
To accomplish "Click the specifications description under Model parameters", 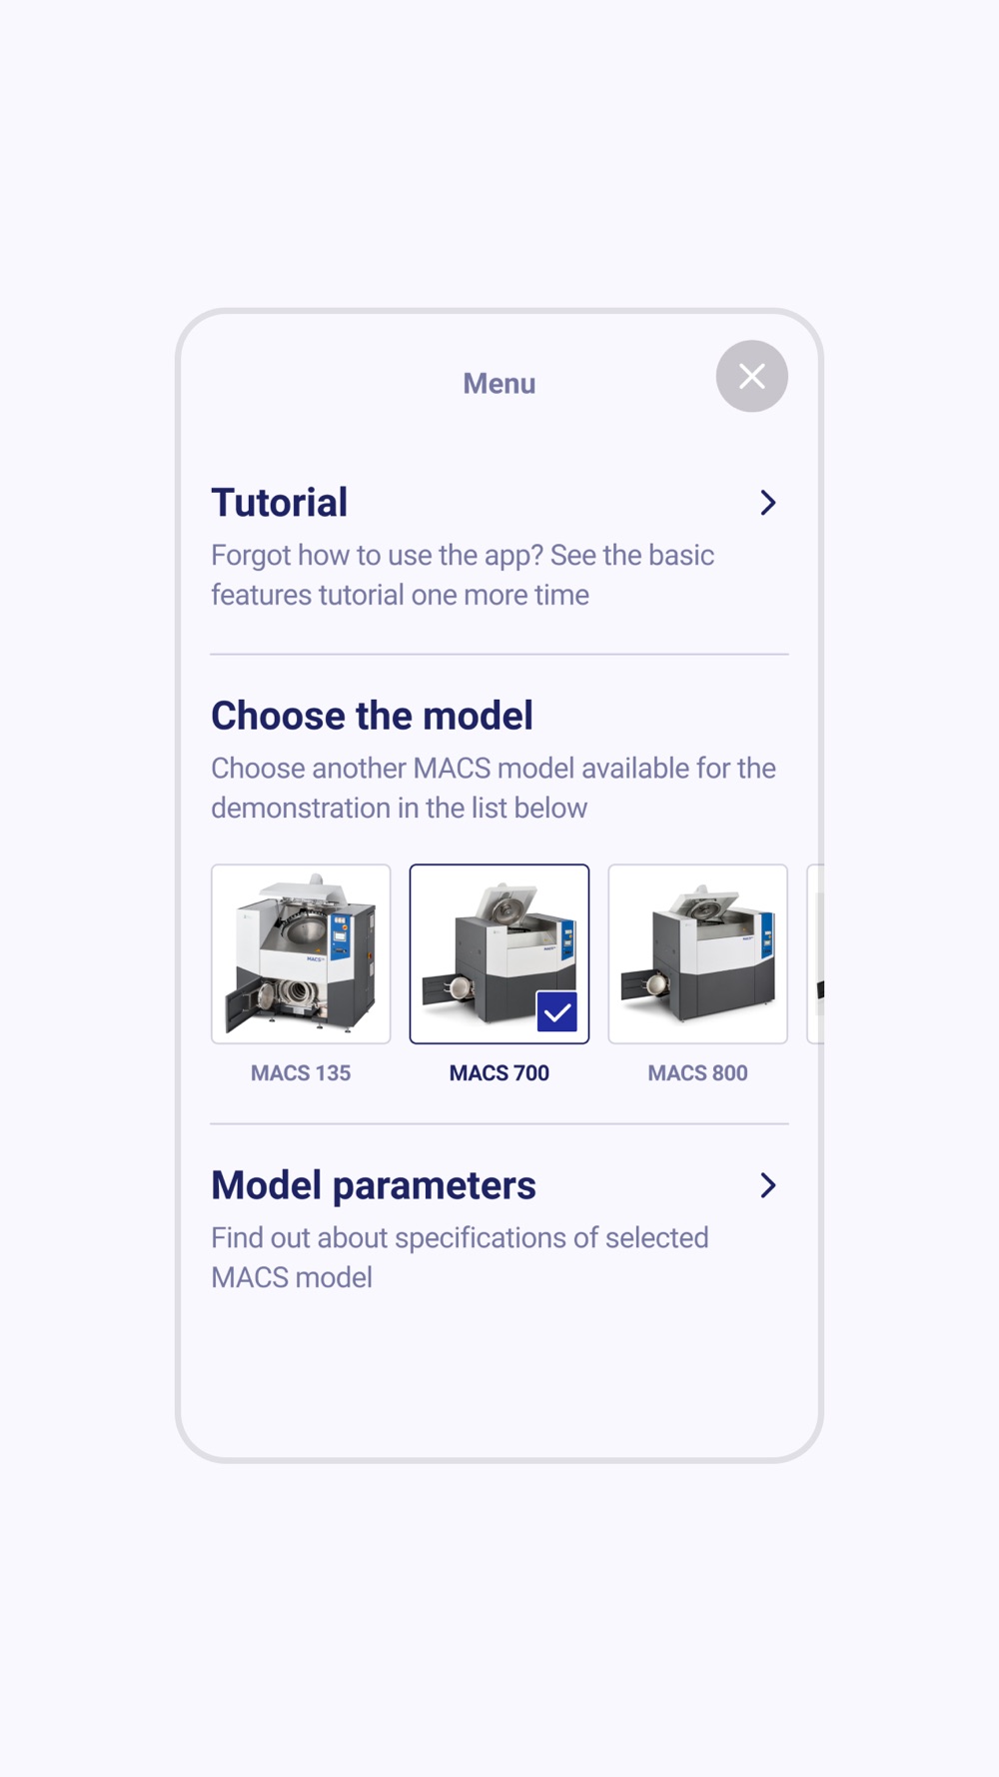I will [x=460, y=1257].
